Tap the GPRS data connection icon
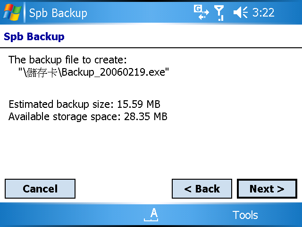Screen dimensions: 302x227 pos(201,12)
